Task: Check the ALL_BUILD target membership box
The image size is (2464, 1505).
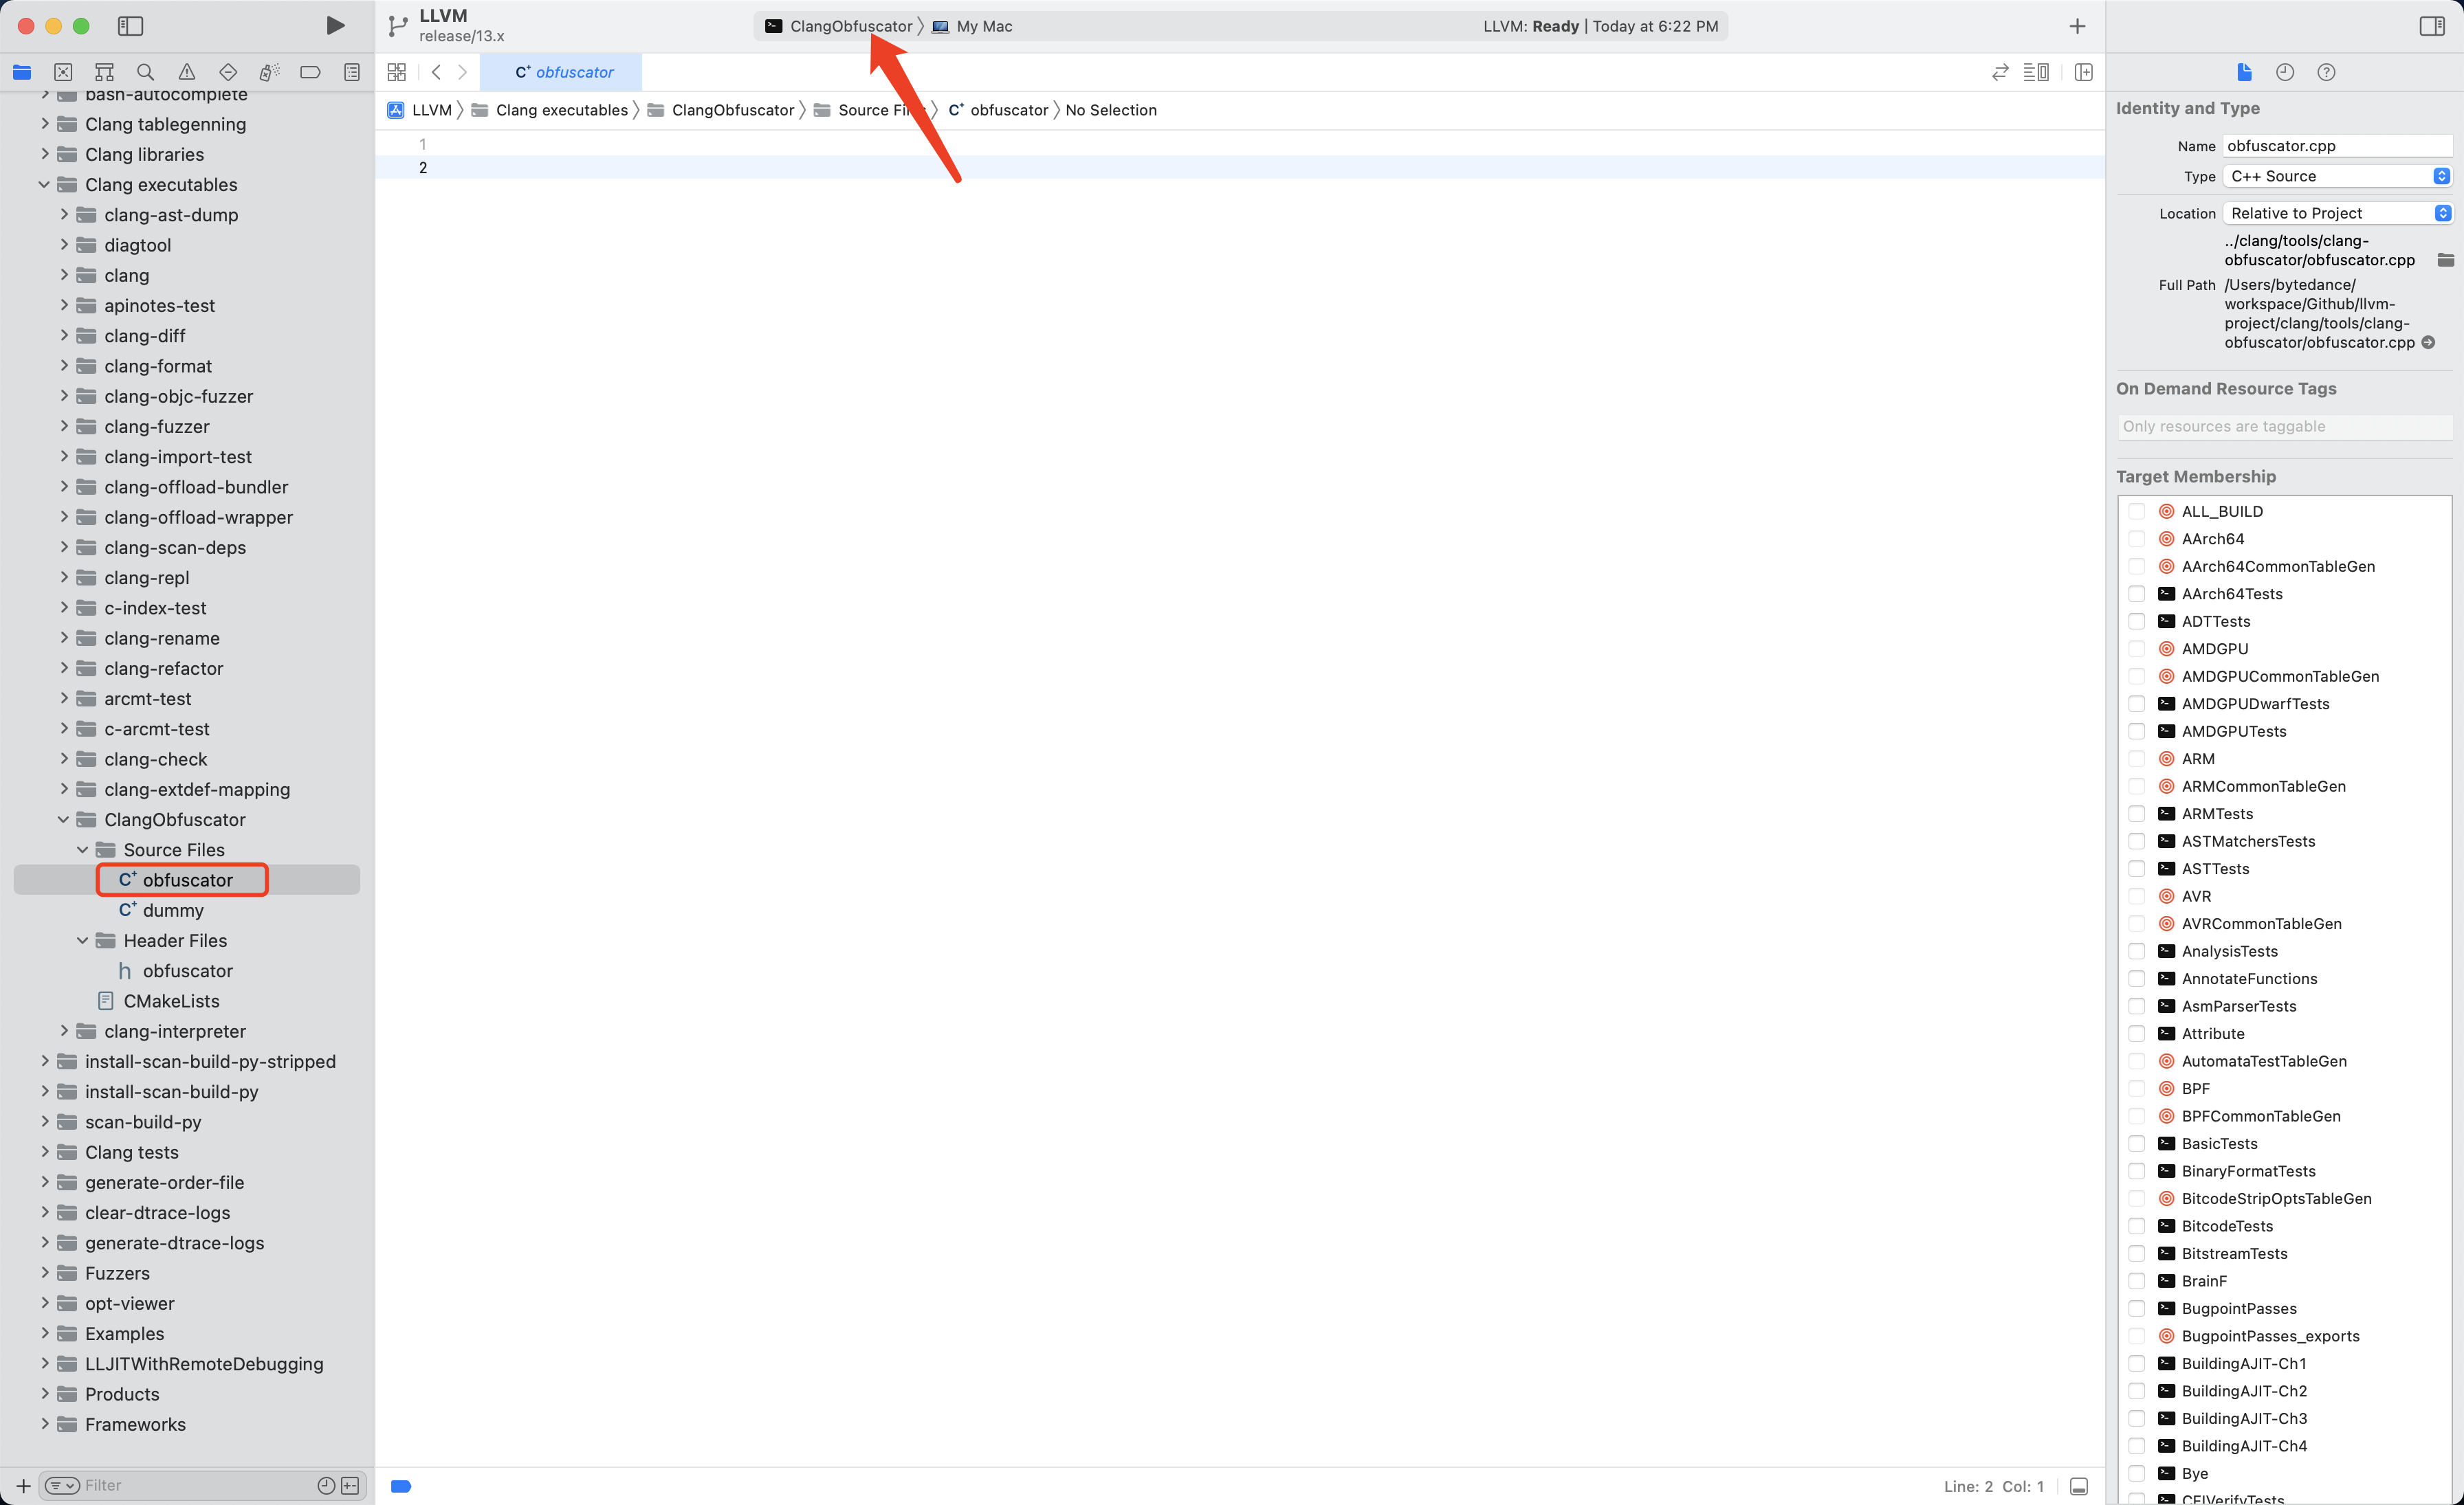Action: click(x=2137, y=511)
